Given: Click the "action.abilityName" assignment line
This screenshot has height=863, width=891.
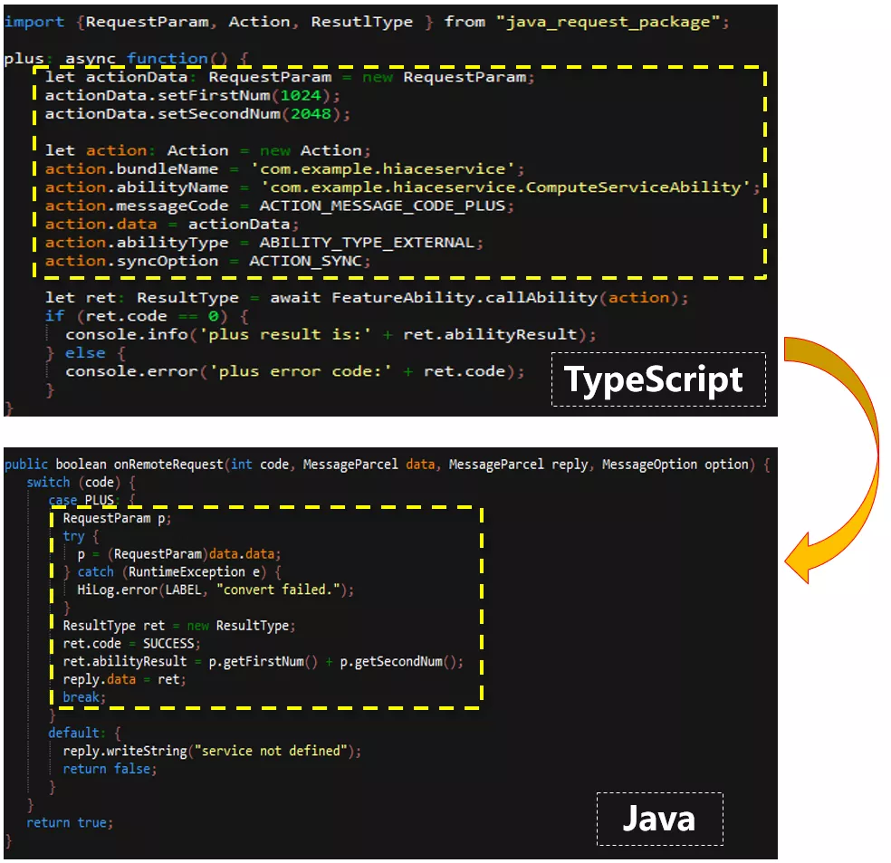Looking at the screenshot, I should tap(402, 187).
